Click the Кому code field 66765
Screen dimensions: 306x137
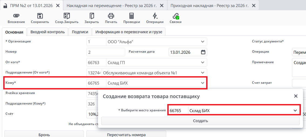[x=96, y=83]
